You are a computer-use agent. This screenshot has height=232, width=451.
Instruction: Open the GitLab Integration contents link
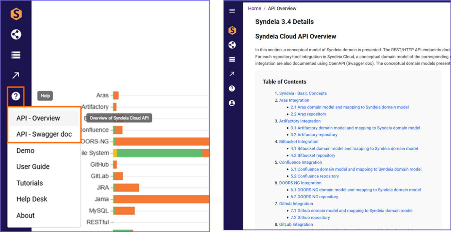click(x=296, y=224)
